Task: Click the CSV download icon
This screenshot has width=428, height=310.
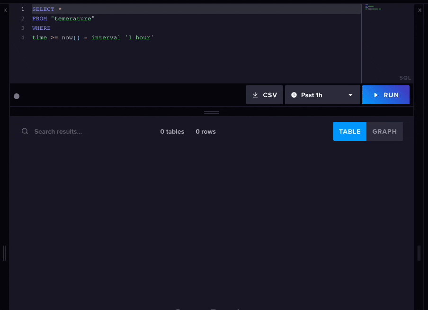Action: [x=256, y=94]
